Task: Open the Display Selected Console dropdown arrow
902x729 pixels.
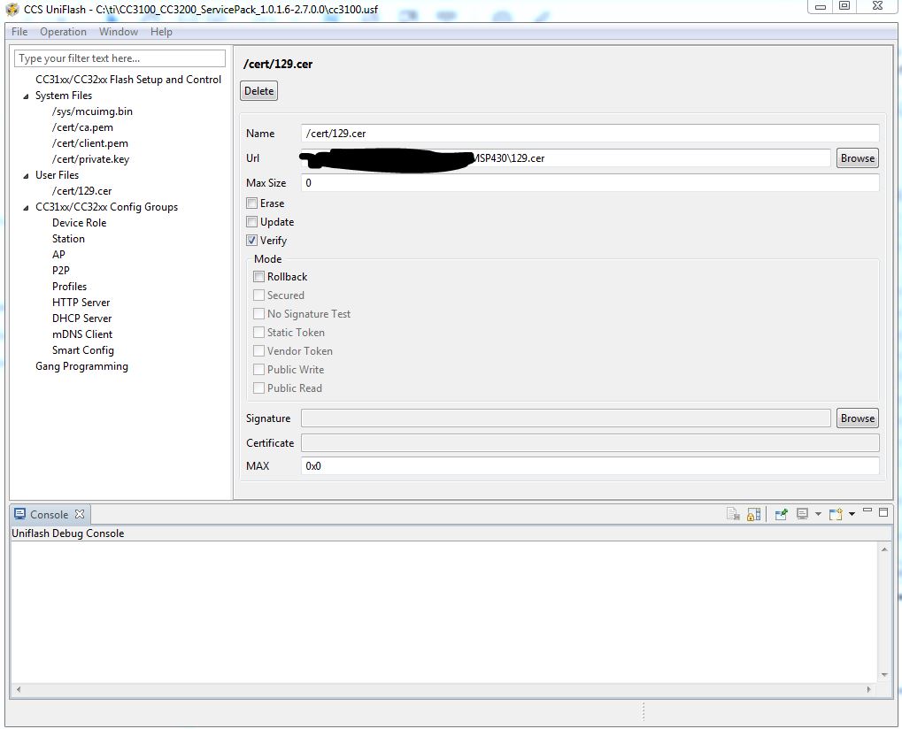Action: (818, 514)
